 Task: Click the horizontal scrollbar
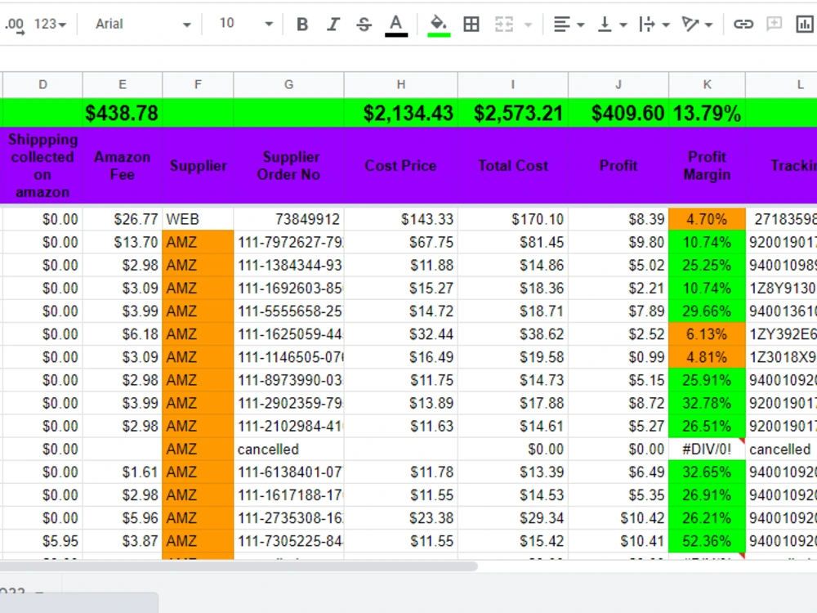[x=239, y=566]
